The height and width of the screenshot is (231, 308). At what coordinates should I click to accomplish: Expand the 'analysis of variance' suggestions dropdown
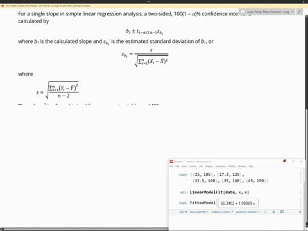coord(222,212)
